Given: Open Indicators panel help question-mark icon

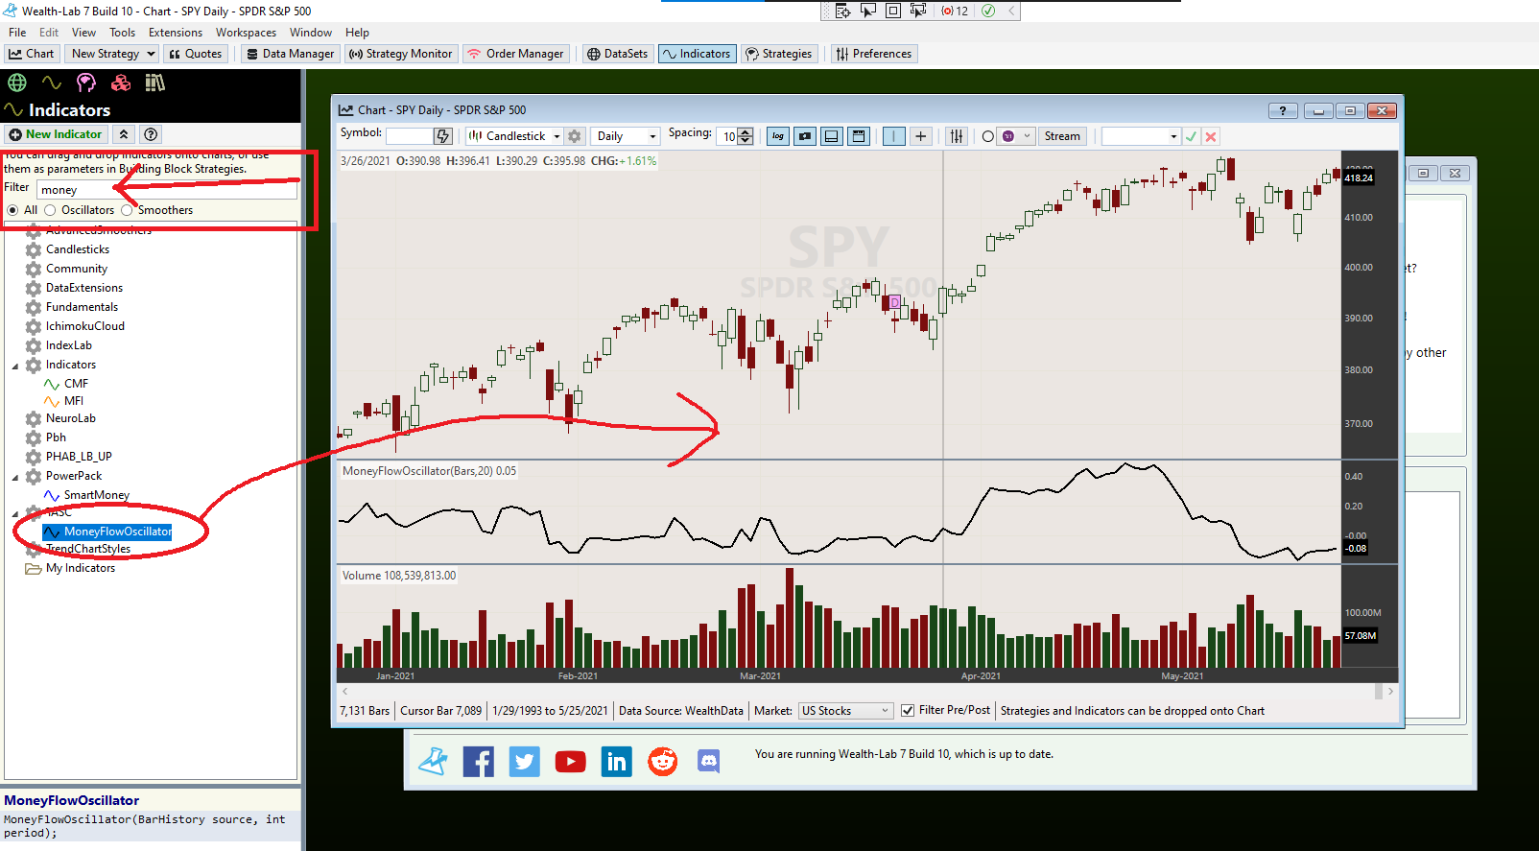Looking at the screenshot, I should coord(151,134).
